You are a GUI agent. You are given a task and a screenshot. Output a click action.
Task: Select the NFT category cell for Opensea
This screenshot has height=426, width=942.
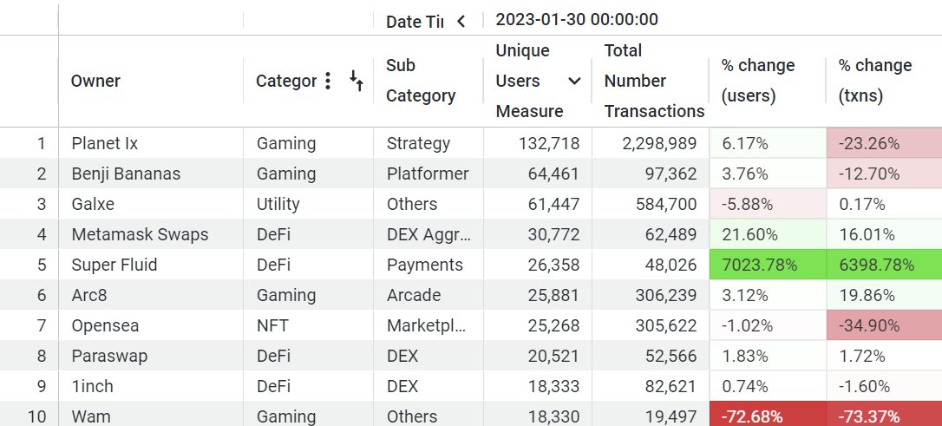(x=308, y=325)
